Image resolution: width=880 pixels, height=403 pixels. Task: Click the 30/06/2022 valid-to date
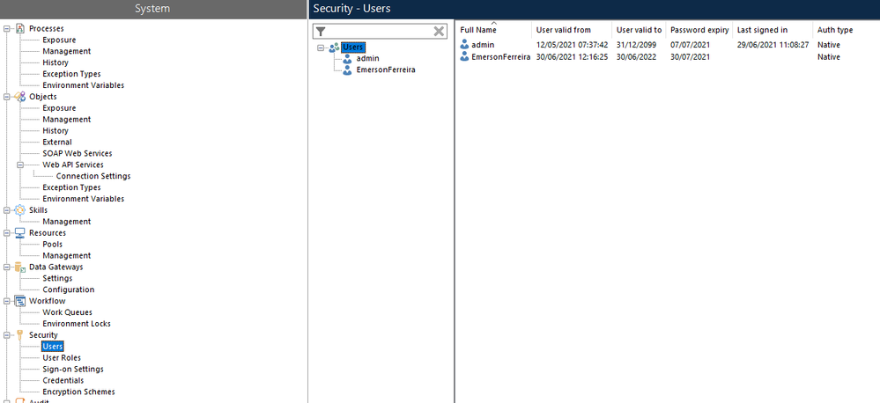[635, 57]
